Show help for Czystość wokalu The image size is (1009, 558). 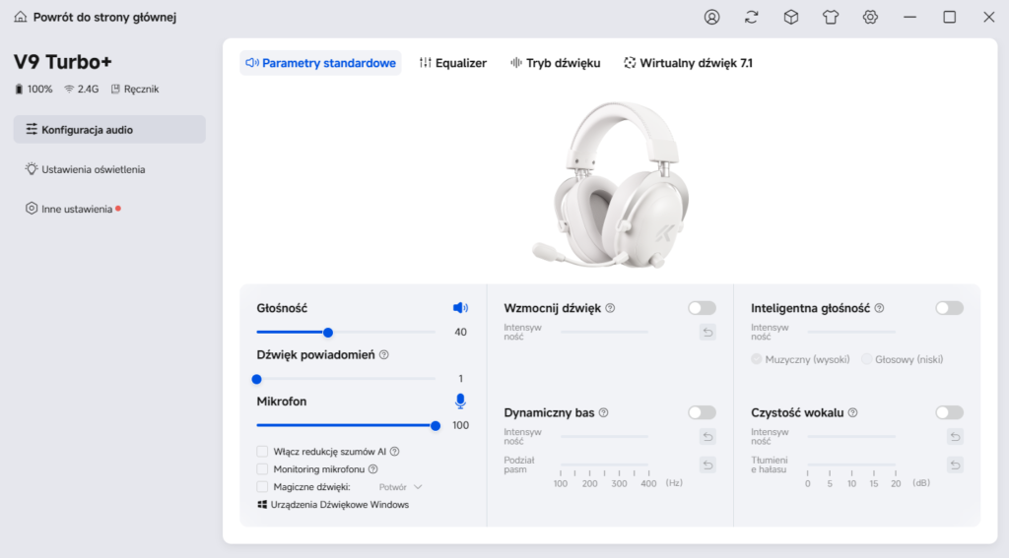(x=852, y=412)
